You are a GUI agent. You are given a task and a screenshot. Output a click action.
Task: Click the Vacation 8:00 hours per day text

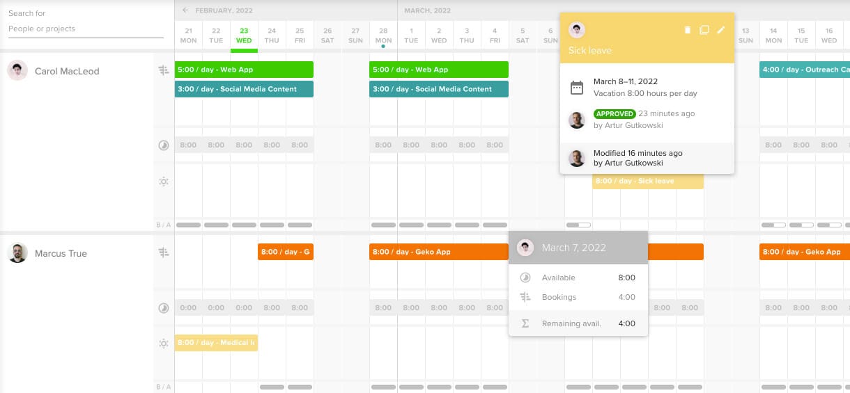tap(645, 93)
